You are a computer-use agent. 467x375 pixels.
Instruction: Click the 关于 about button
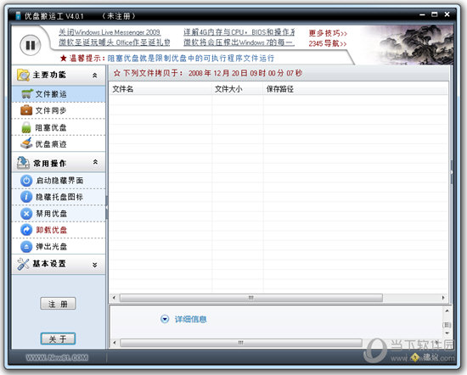(x=58, y=339)
